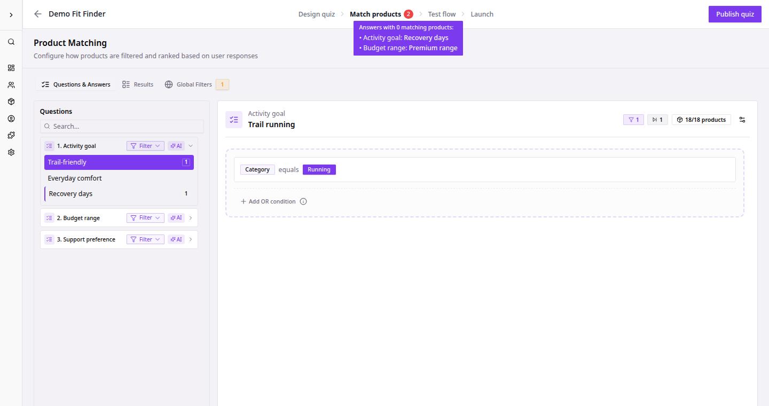Go to the Design quiz step
The image size is (769, 406).
coord(316,14)
